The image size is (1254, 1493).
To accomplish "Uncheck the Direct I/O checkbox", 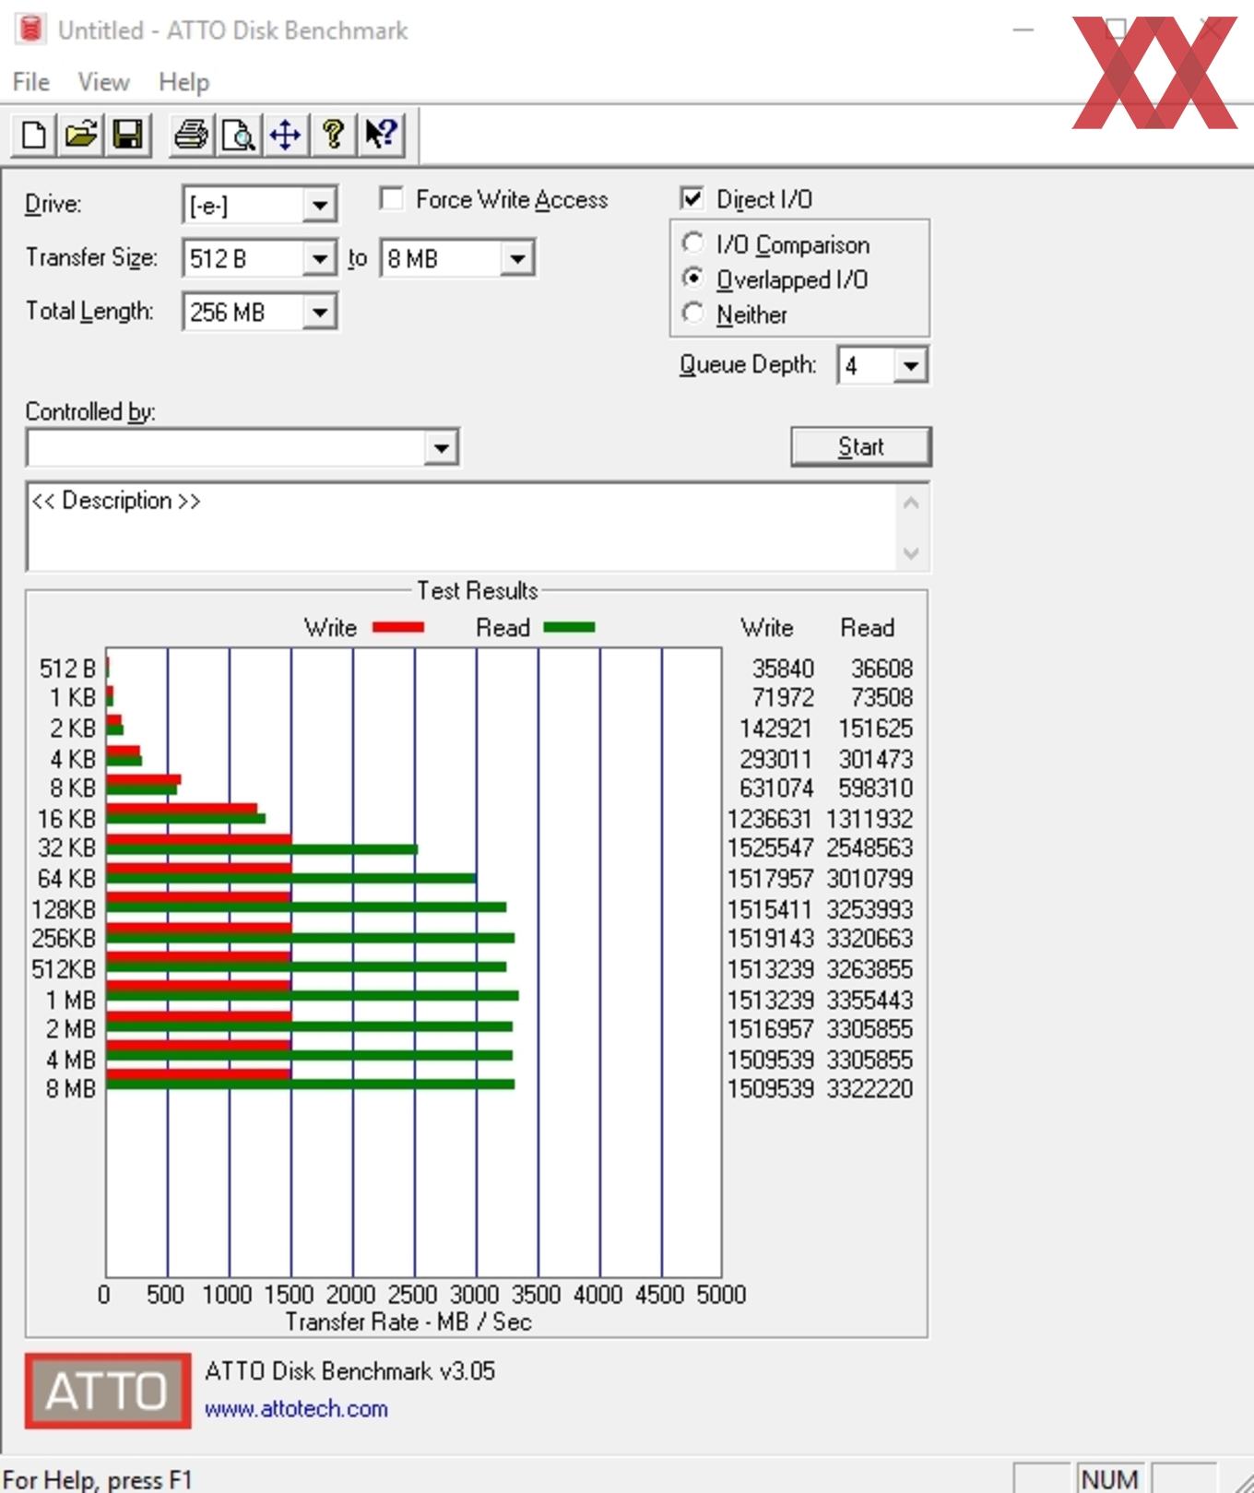I will tap(692, 198).
